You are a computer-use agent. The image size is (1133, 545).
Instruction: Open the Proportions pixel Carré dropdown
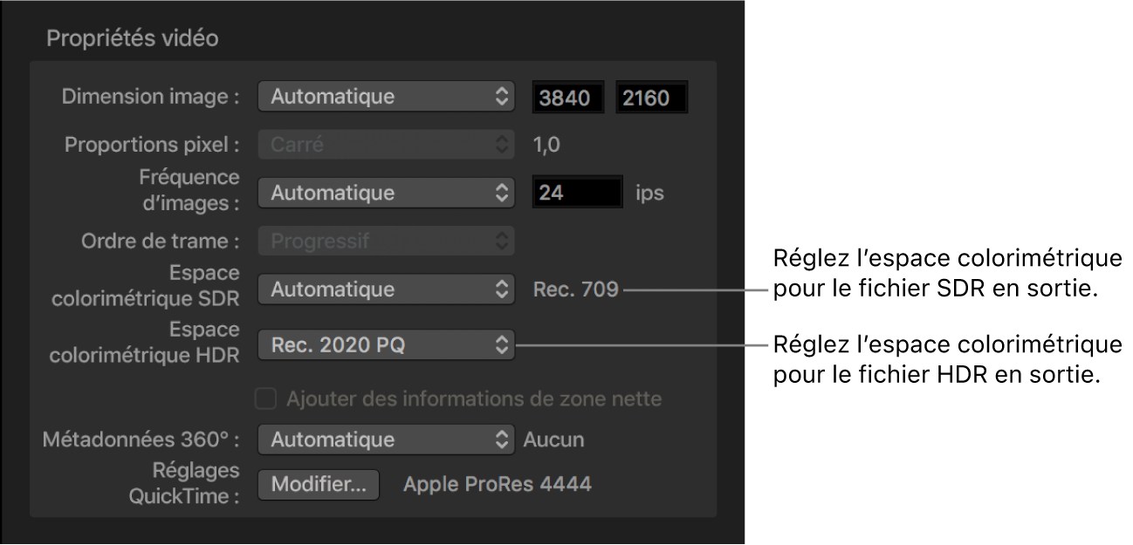point(387,145)
